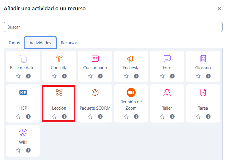226x160 pixels.
Task: Select the Reunión de Zoom camera icon
Action: [131, 92]
